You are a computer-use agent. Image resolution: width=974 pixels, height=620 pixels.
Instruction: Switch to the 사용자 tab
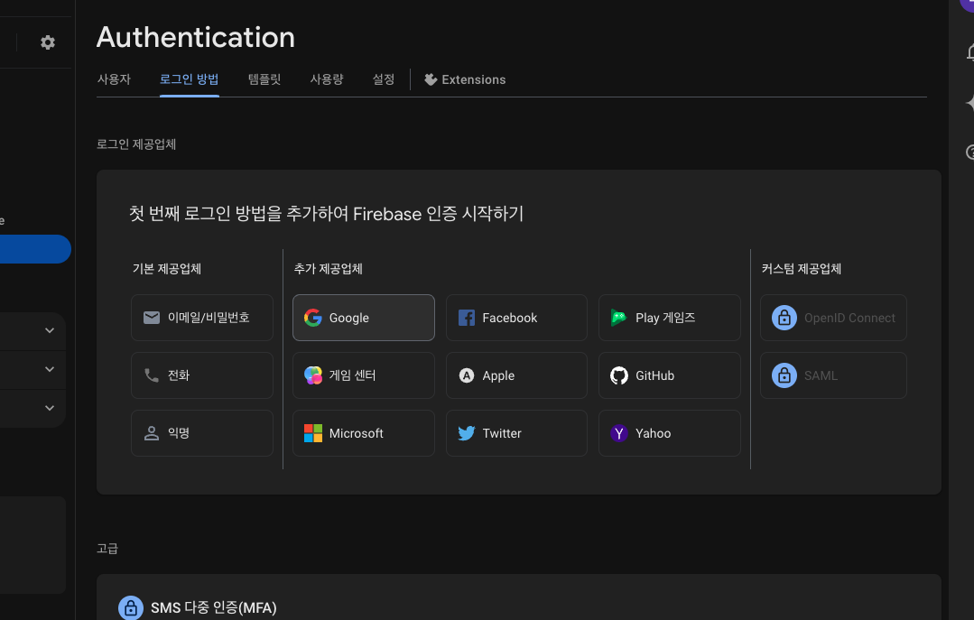[x=115, y=79]
